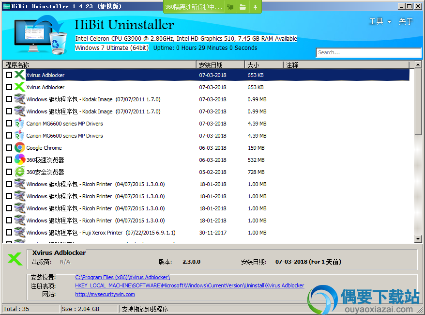Click the scrollbar down arrow
The width and height of the screenshot is (425, 315).
click(x=418, y=239)
